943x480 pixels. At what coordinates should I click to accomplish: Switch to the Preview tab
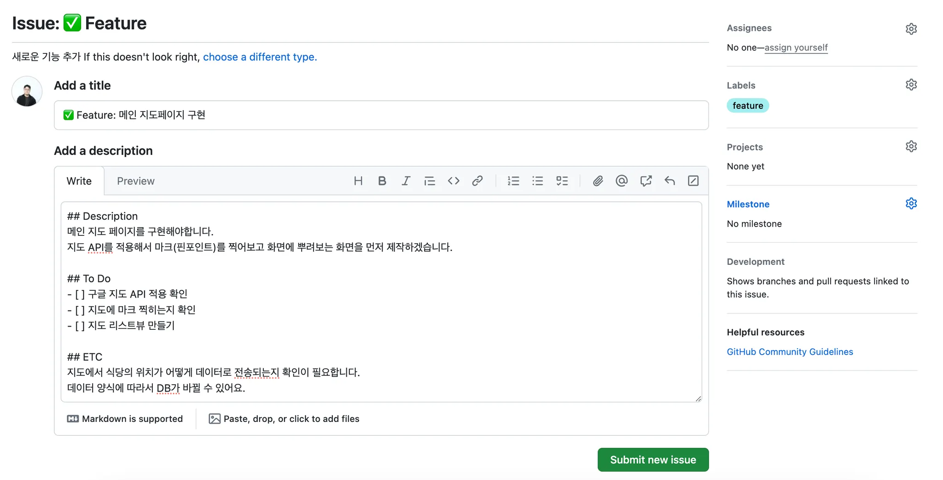[x=136, y=181]
